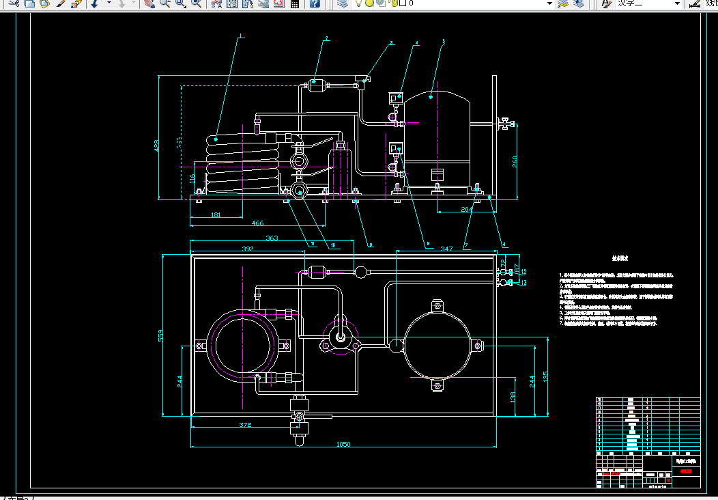The width and height of the screenshot is (718, 500).
Task: Select the Match Properties brush tool
Action: 61,3
